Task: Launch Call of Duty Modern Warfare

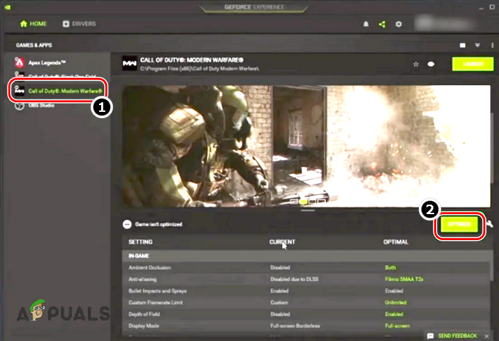Action: [x=473, y=64]
